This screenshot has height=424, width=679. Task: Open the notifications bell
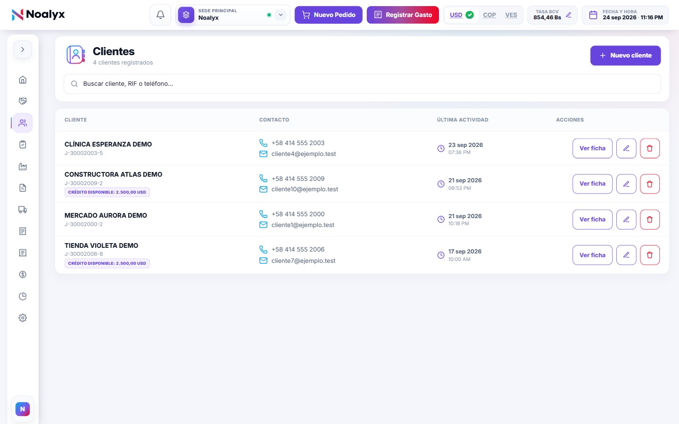[x=160, y=15]
